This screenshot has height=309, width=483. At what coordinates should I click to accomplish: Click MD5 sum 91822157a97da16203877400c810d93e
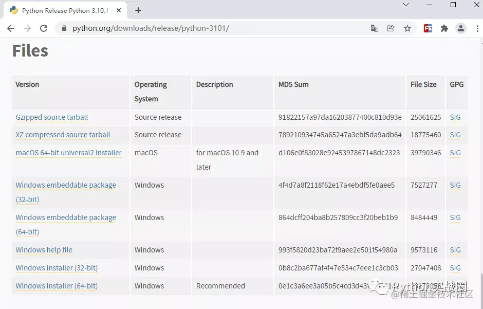tap(340, 117)
